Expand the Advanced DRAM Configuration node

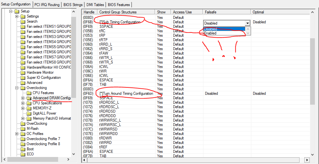23,98
